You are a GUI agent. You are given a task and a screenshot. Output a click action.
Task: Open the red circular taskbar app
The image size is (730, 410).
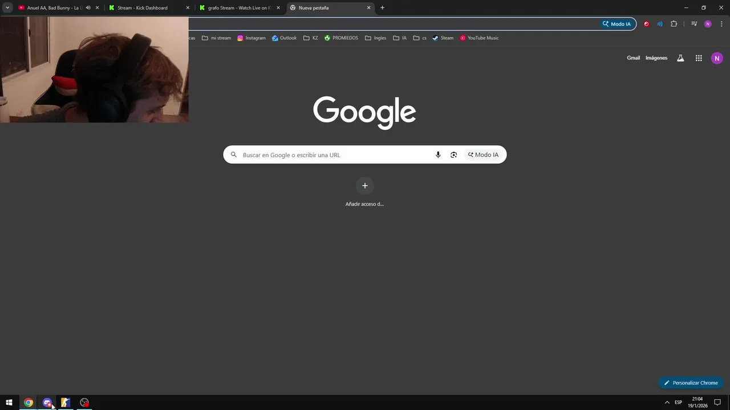tap(84, 403)
